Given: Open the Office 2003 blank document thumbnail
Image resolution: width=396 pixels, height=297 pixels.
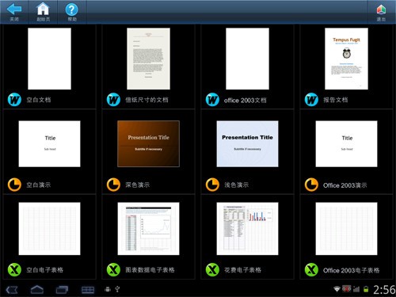Looking at the screenshot, I should point(247,59).
